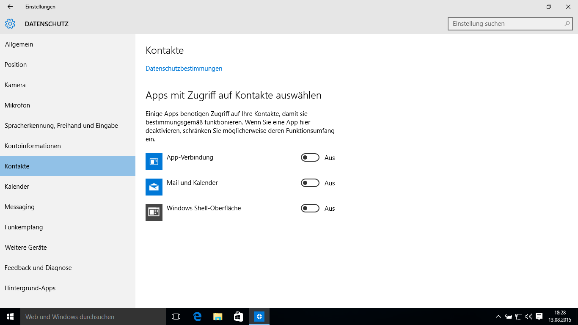Image resolution: width=578 pixels, height=325 pixels.
Task: Turn on Mail und Kalender contacts toggle
Action: pos(310,183)
